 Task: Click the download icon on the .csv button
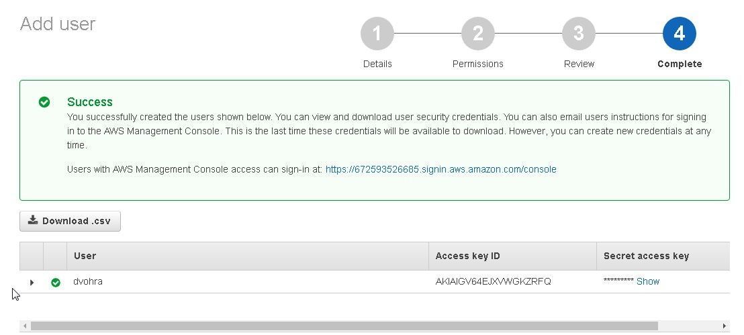click(x=33, y=220)
